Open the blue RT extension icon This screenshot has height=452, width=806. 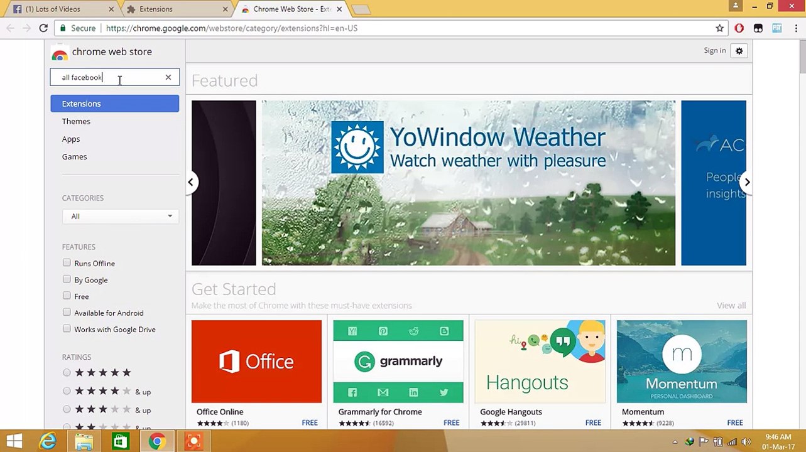(x=777, y=28)
